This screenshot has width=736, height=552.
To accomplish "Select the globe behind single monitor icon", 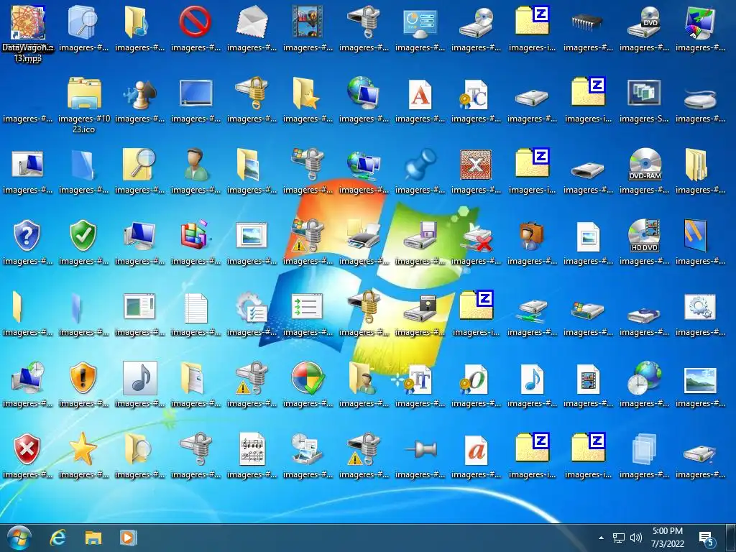I will pyautogui.click(x=364, y=93).
